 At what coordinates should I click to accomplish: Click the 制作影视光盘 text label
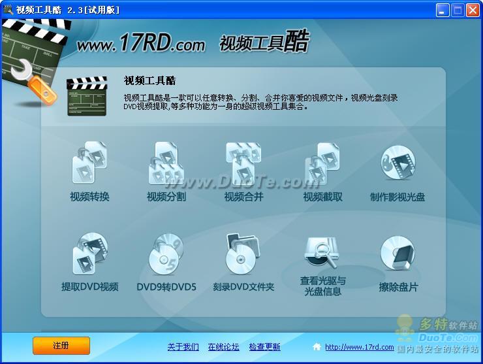click(397, 197)
